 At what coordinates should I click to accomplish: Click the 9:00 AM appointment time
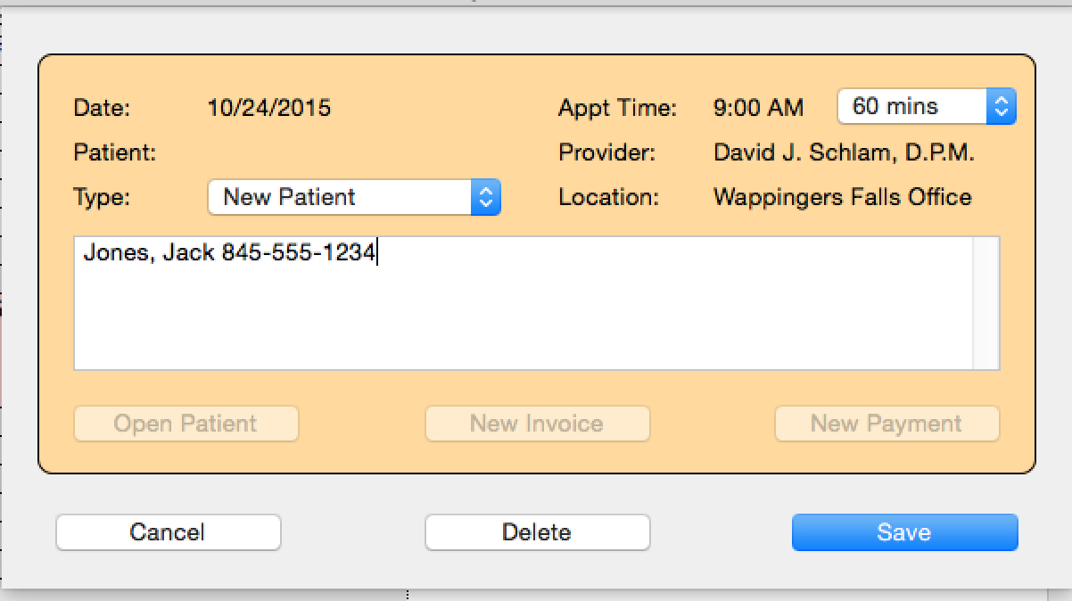[x=758, y=109]
